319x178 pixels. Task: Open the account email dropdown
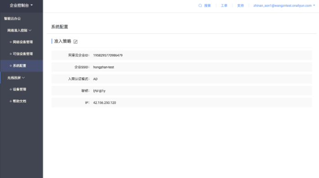pos(284,5)
